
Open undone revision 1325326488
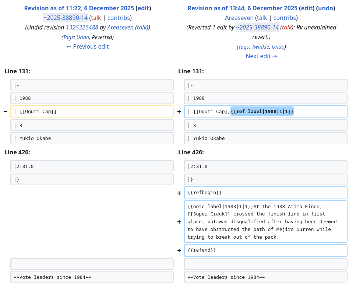[x=82, y=27]
